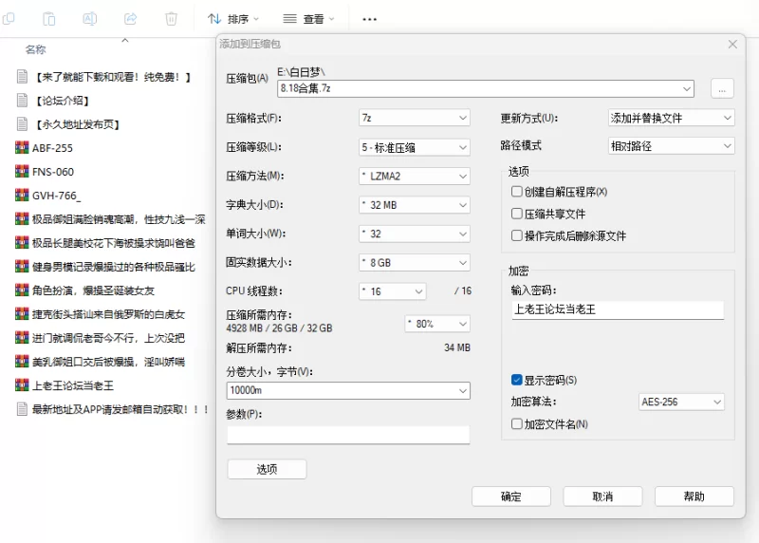This screenshot has height=543, width=759.
Task: Click the archive icon beside ABF-255
Action: click(22, 148)
